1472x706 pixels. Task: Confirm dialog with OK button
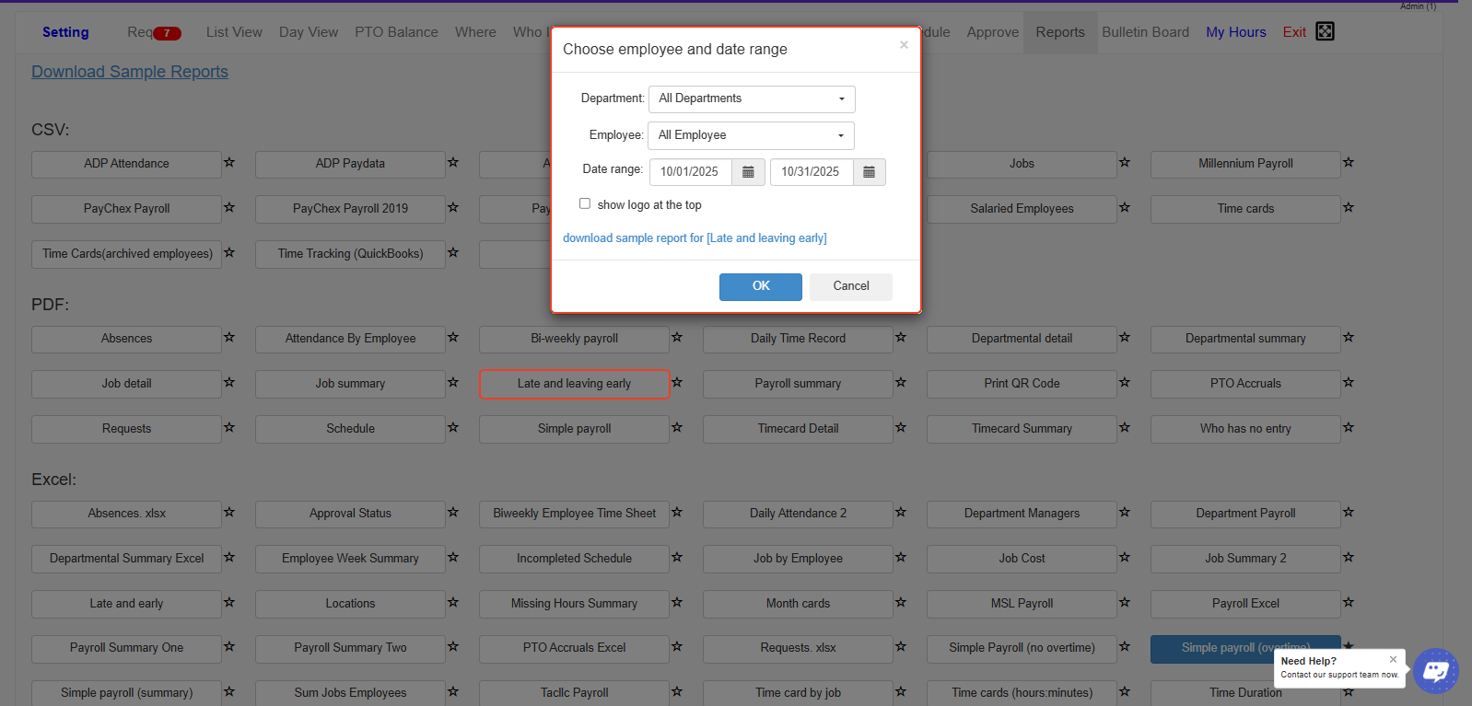pyautogui.click(x=760, y=286)
